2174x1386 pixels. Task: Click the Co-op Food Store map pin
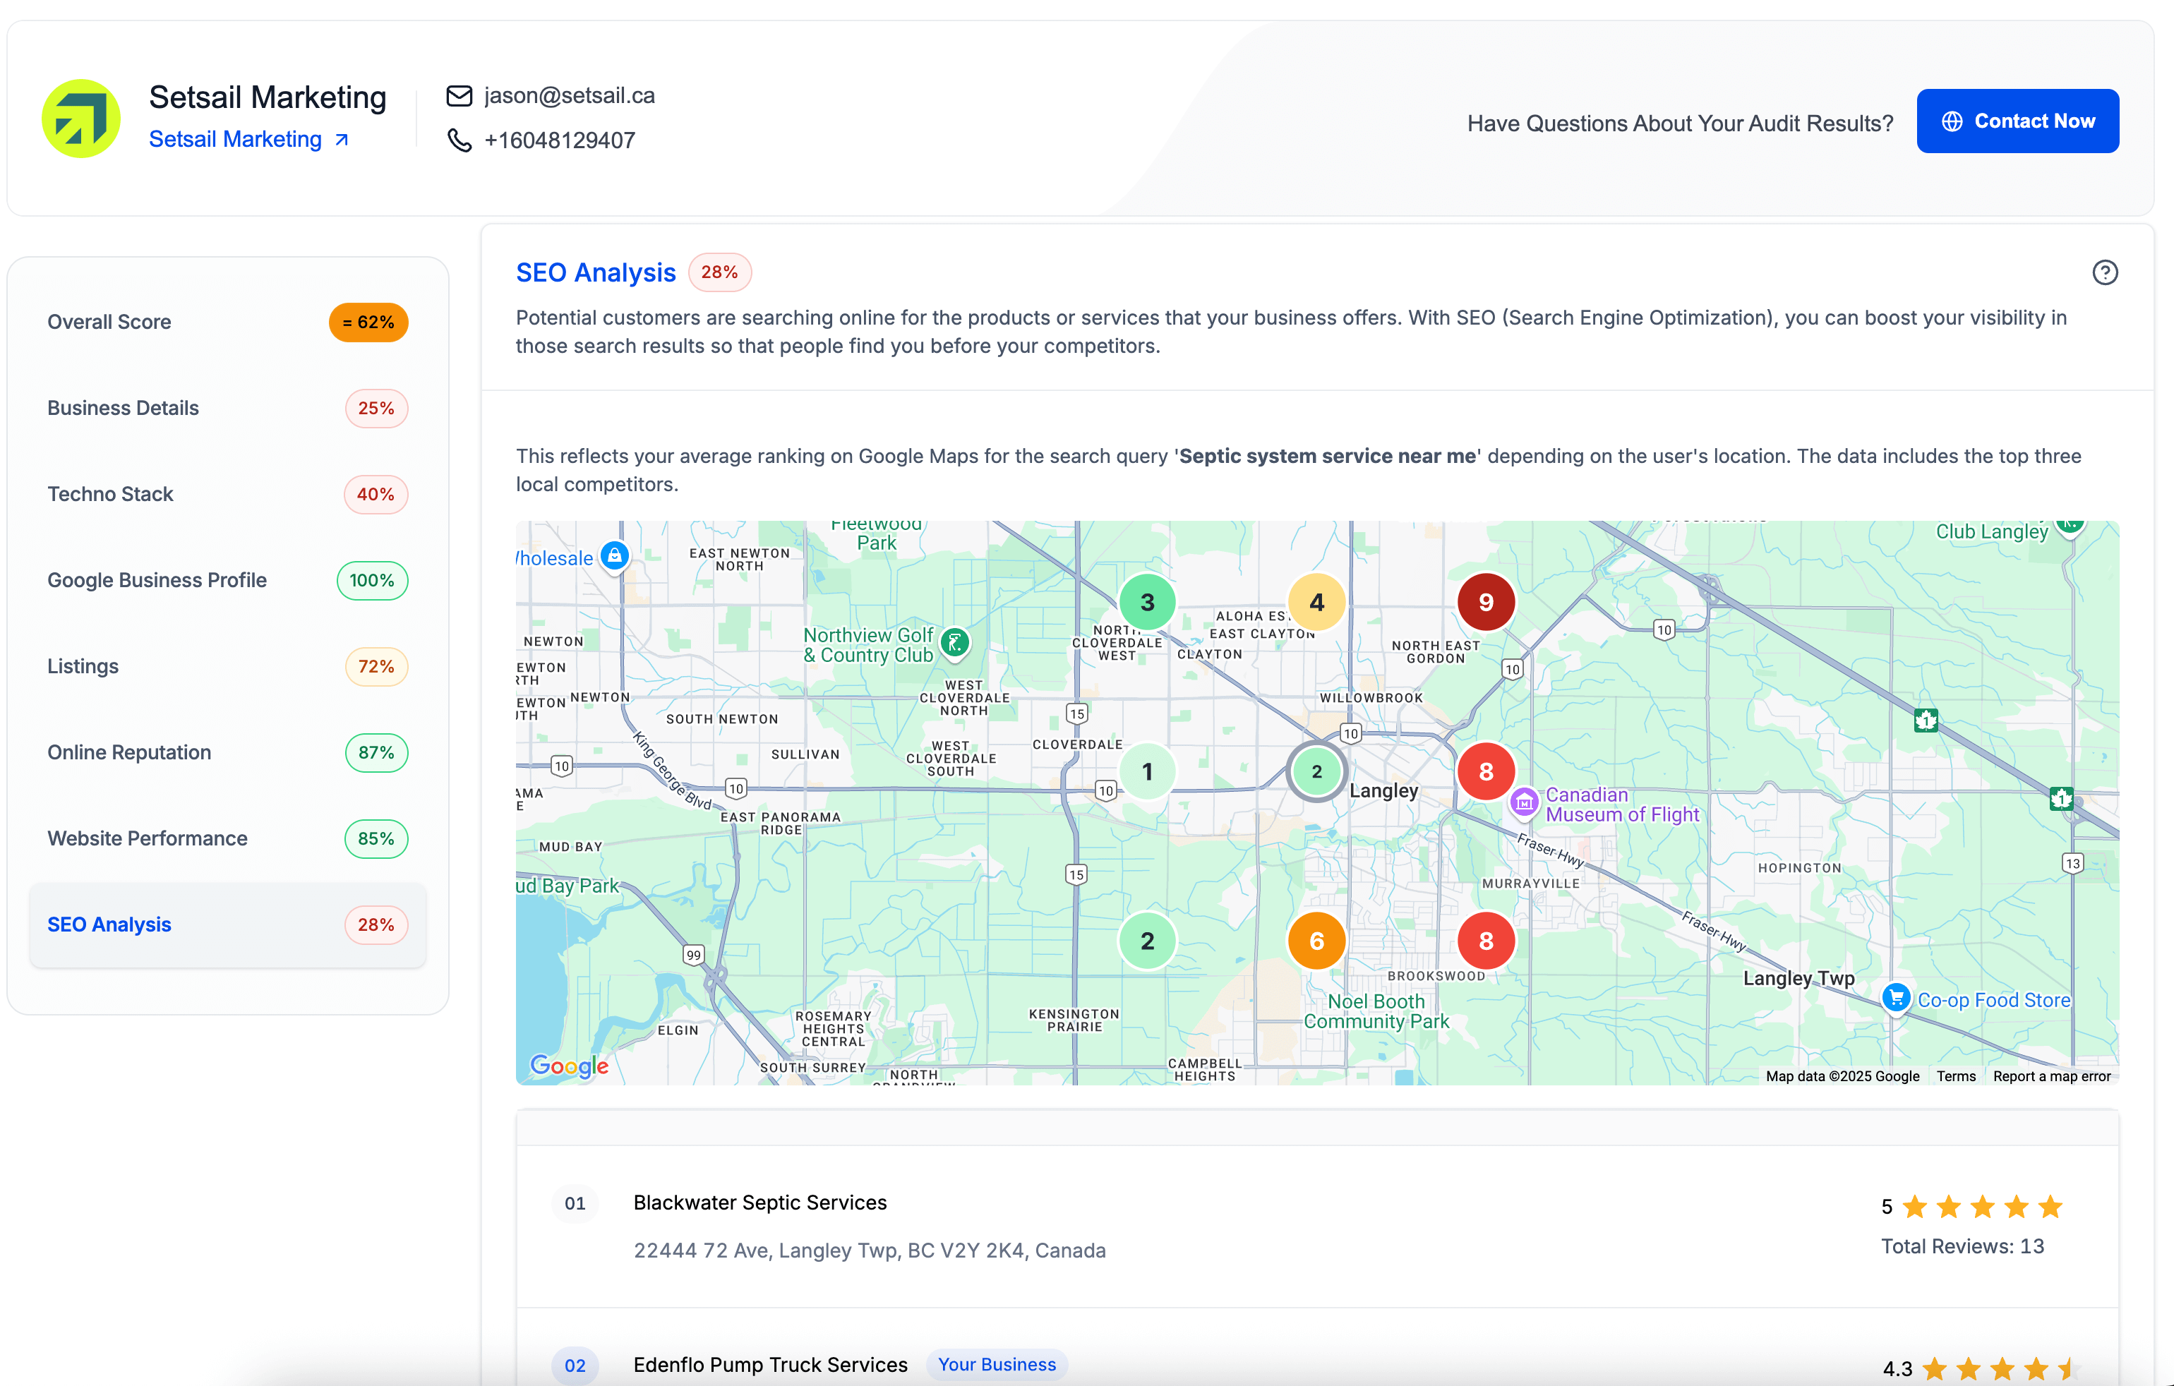pyautogui.click(x=1896, y=999)
